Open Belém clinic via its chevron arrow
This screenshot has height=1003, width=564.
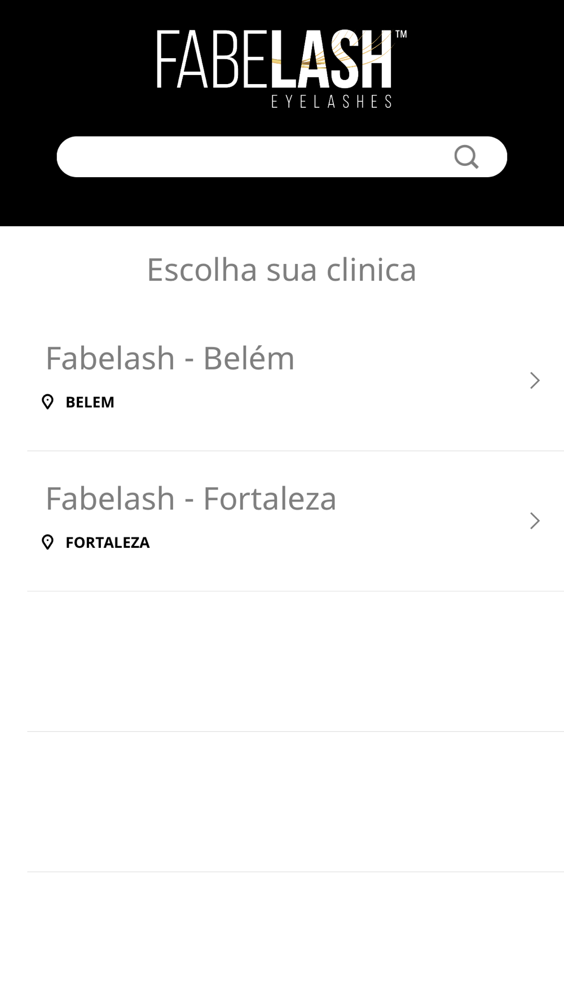point(535,381)
